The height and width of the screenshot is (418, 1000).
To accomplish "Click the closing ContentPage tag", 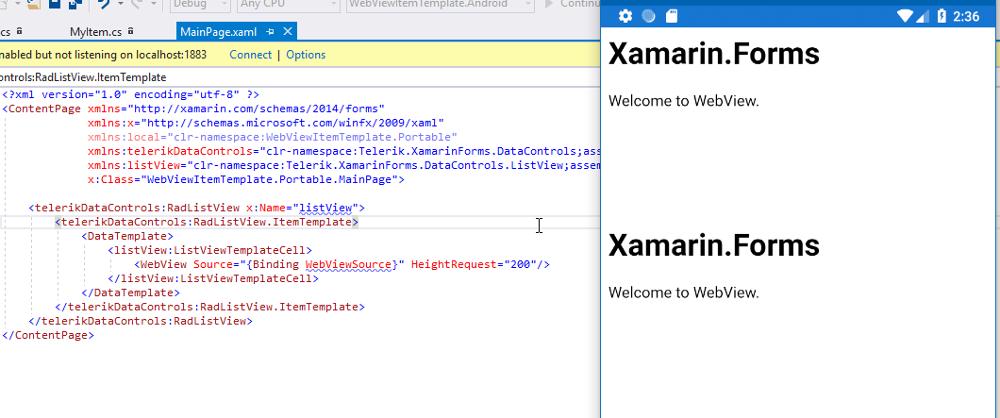I will [48, 334].
